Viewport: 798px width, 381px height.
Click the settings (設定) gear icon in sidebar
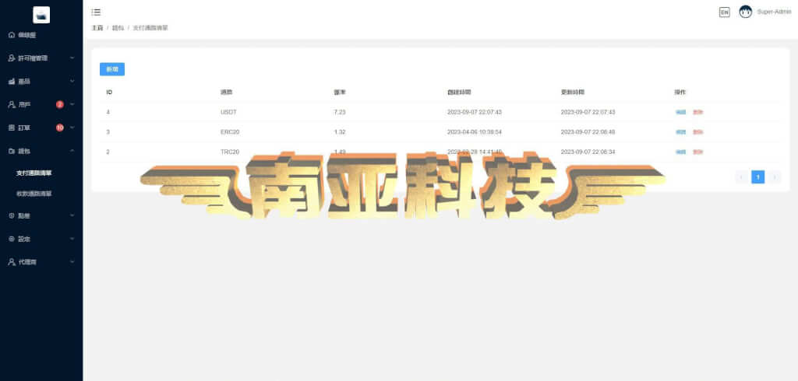pyautogui.click(x=12, y=239)
